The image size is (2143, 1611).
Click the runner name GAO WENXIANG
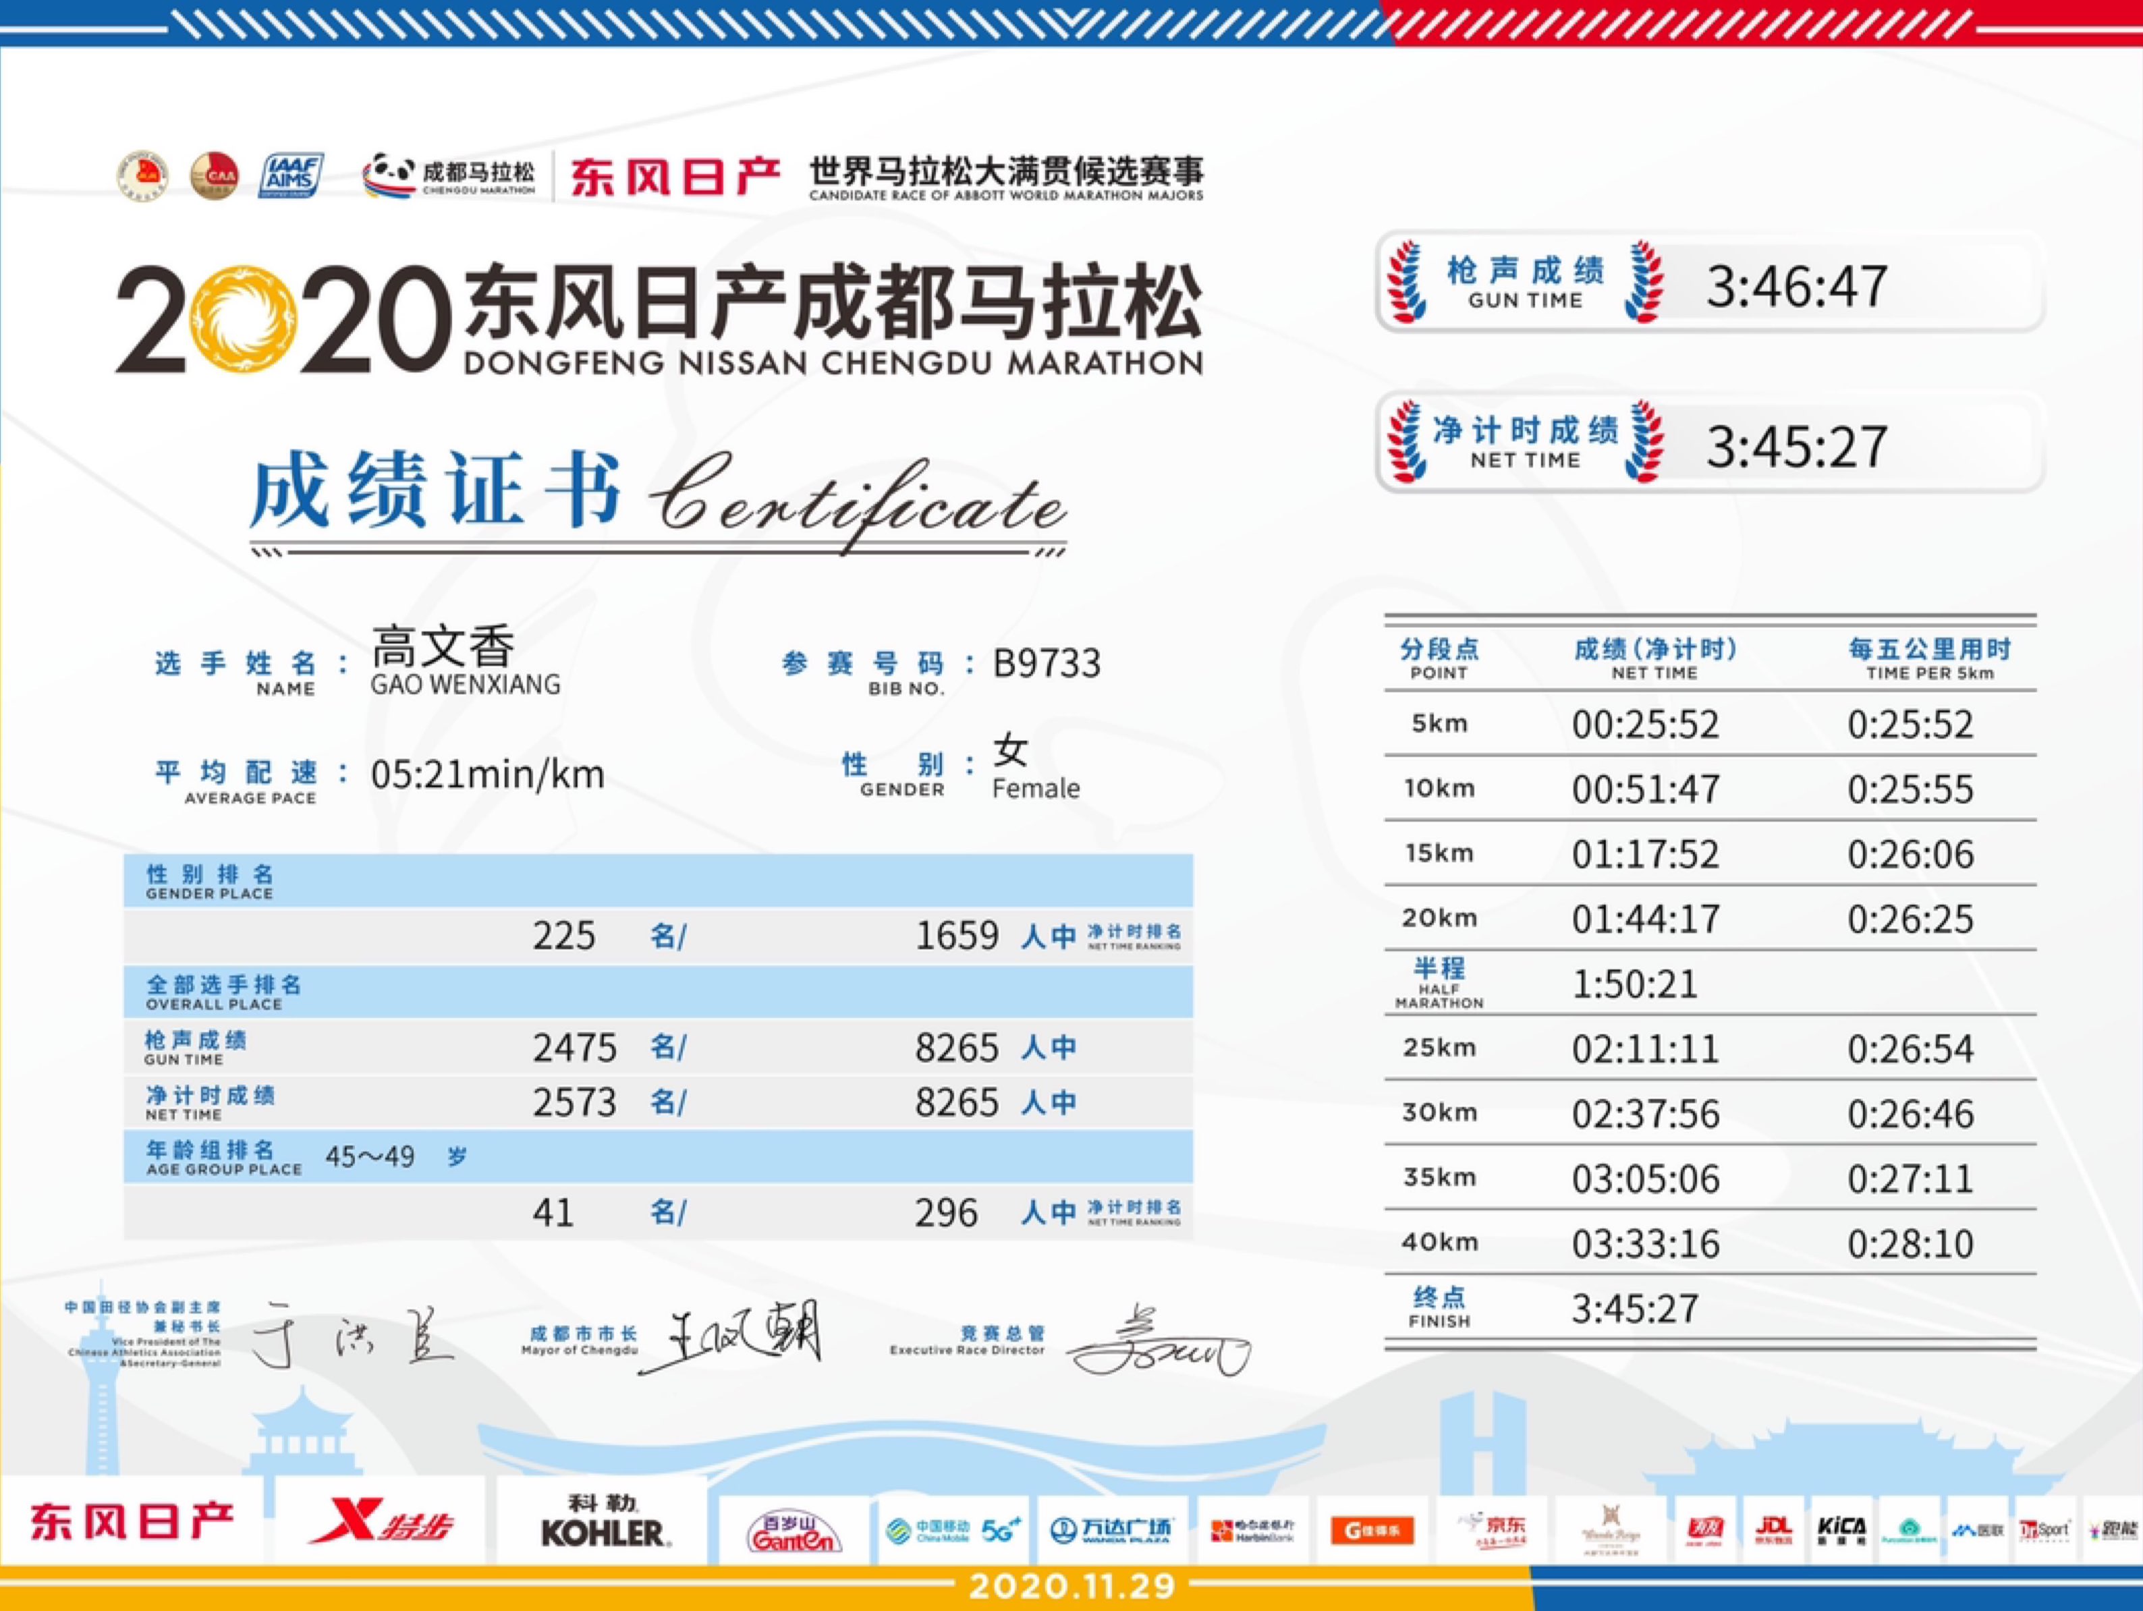(x=465, y=685)
